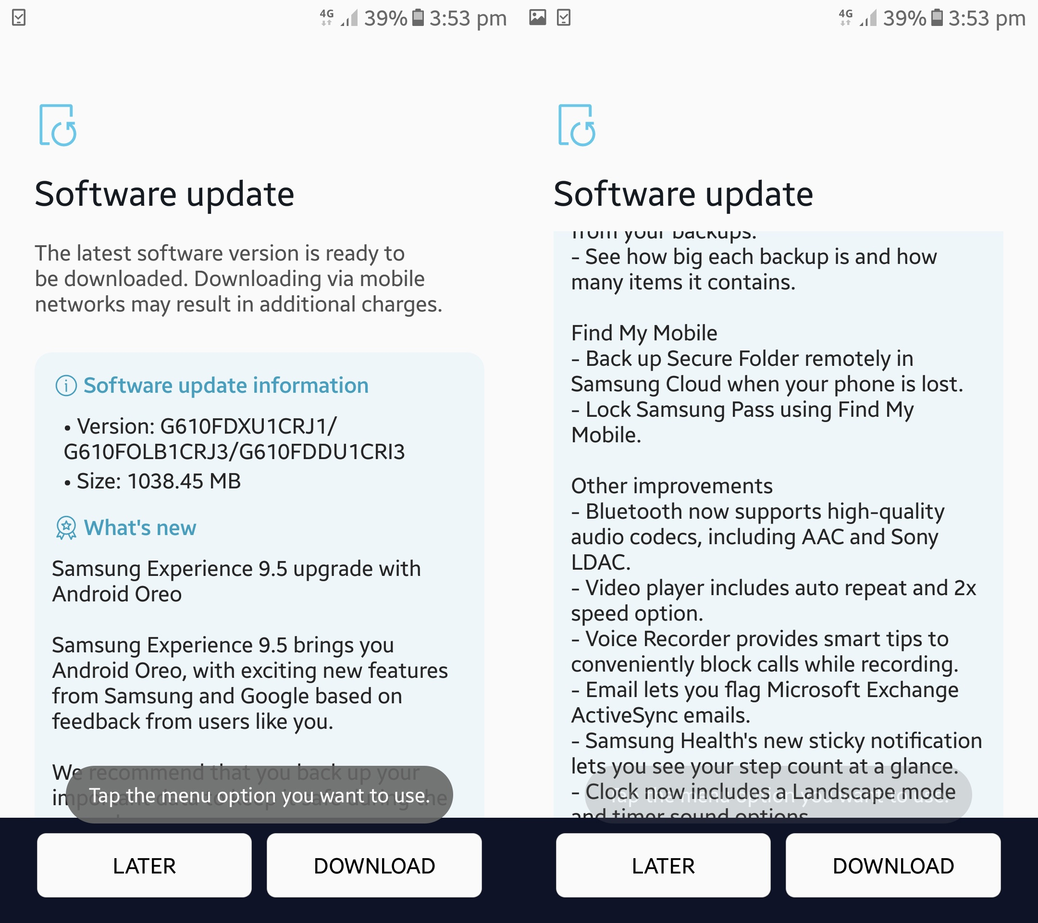Tap 'Lock Samsung Pass using Find My Mobile' line

click(742, 423)
